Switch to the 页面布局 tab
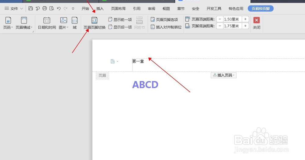The height and width of the screenshot is (160, 305). 118,9
